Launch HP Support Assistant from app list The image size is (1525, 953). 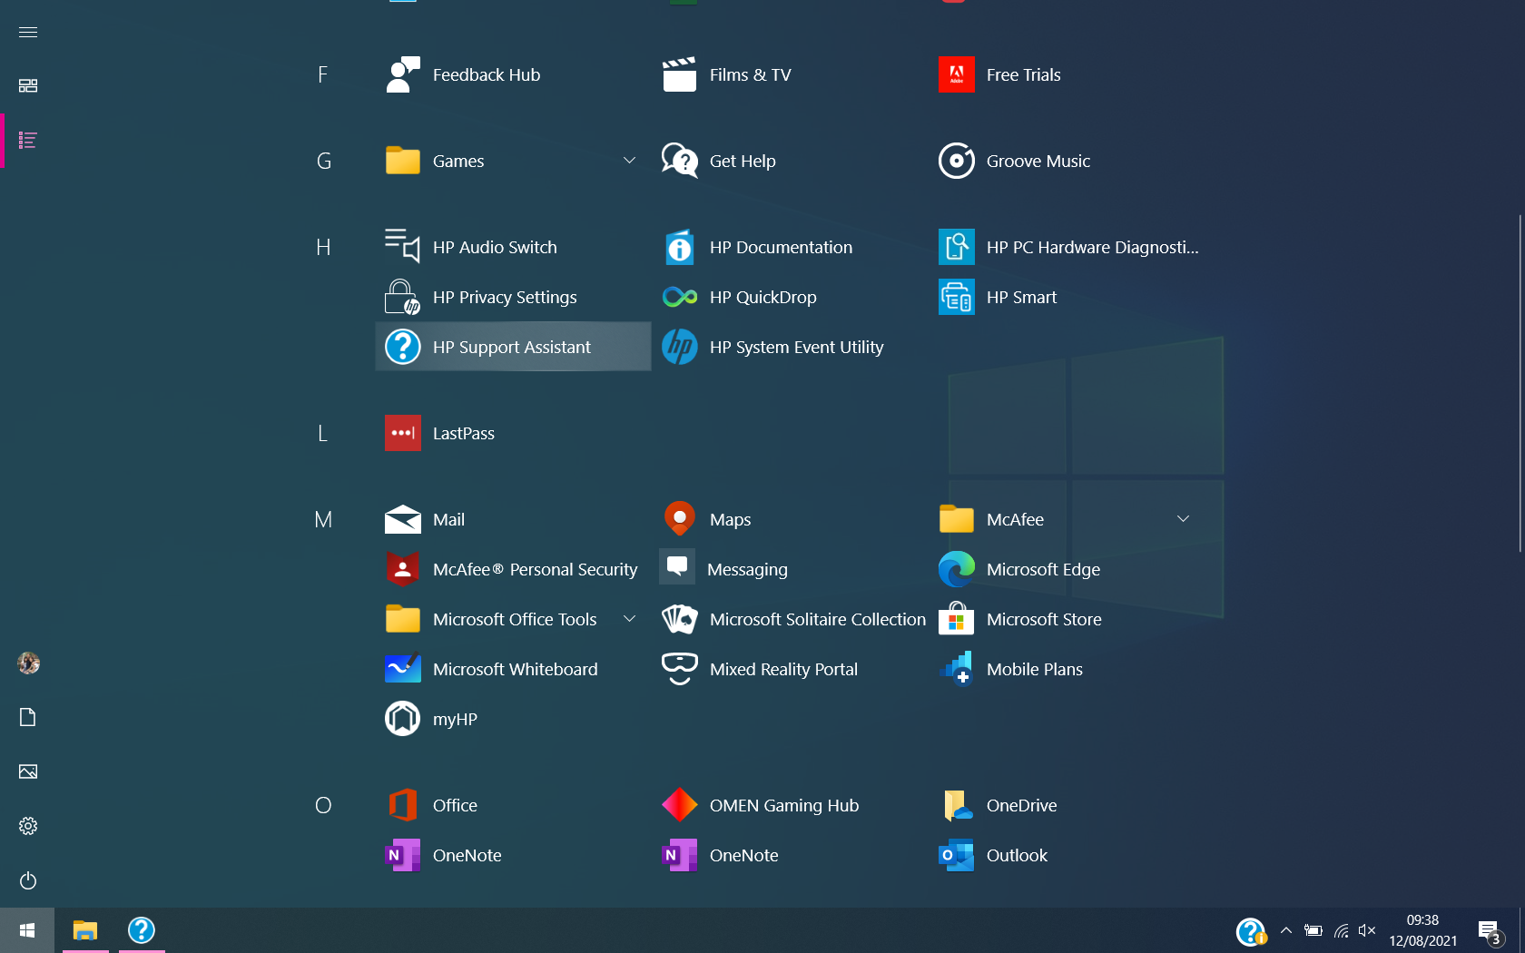[513, 347]
